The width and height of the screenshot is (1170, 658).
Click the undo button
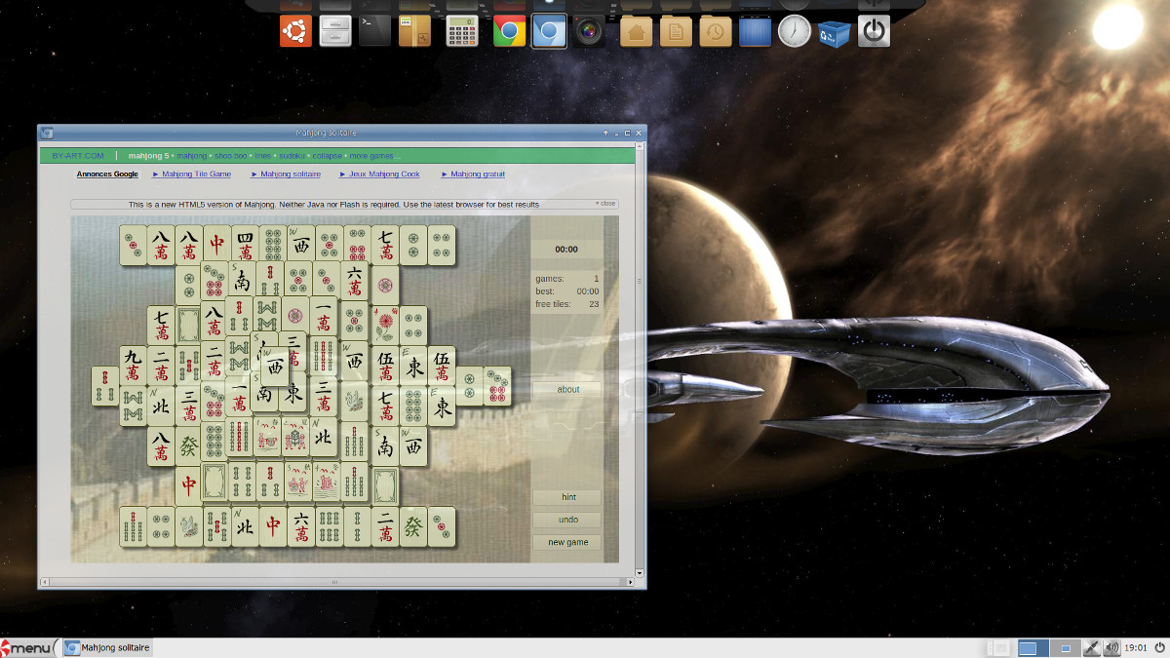click(568, 520)
